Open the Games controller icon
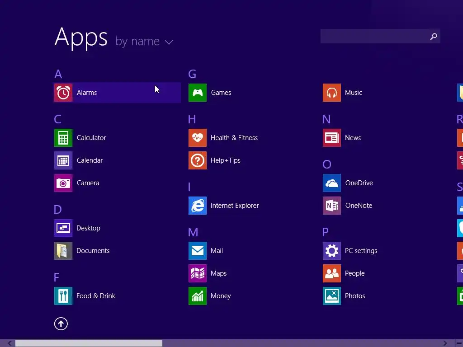The width and height of the screenshot is (463, 347). (198, 93)
